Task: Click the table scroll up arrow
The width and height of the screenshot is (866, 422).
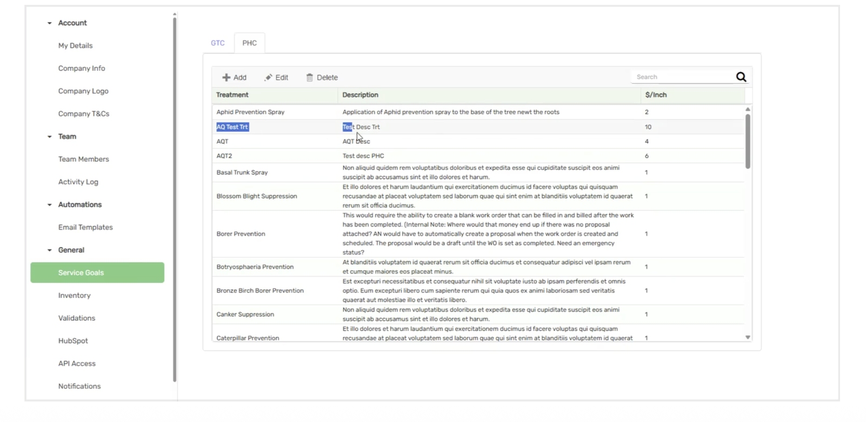Action: [x=748, y=110]
